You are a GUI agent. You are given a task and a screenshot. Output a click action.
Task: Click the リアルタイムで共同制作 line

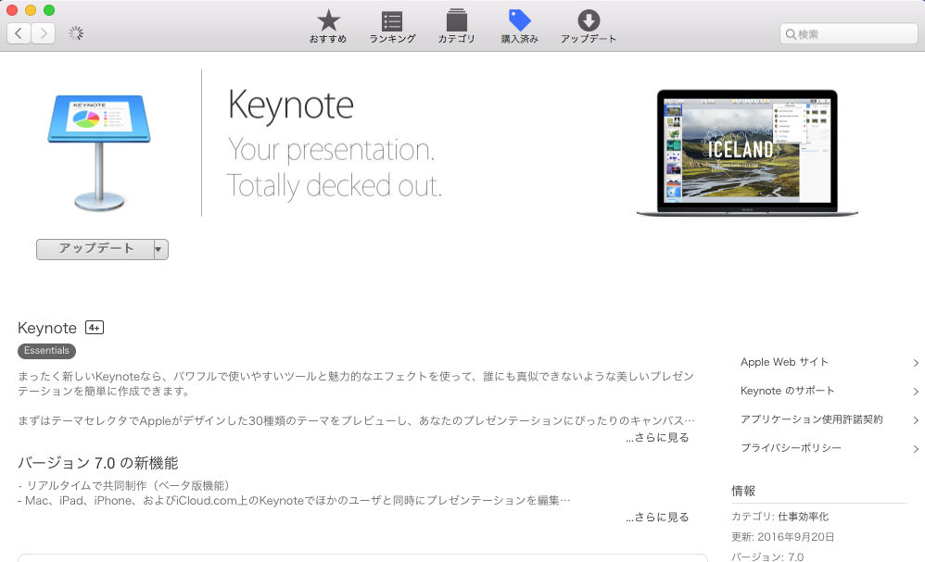coord(123,485)
